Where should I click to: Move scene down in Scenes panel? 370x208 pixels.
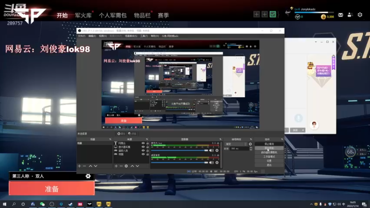pyautogui.click(x=96, y=166)
